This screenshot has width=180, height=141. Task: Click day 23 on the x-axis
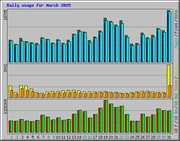127,137
